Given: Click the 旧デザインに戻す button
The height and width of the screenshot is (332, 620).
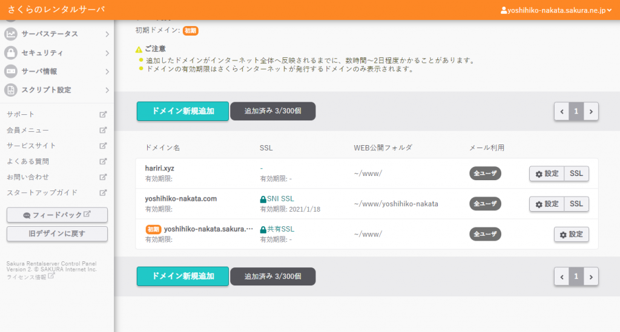Looking at the screenshot, I should coord(57,233).
